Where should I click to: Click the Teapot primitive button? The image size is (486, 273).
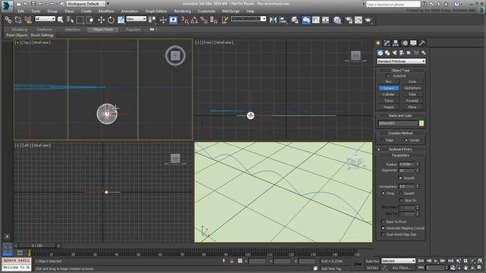tap(389, 107)
